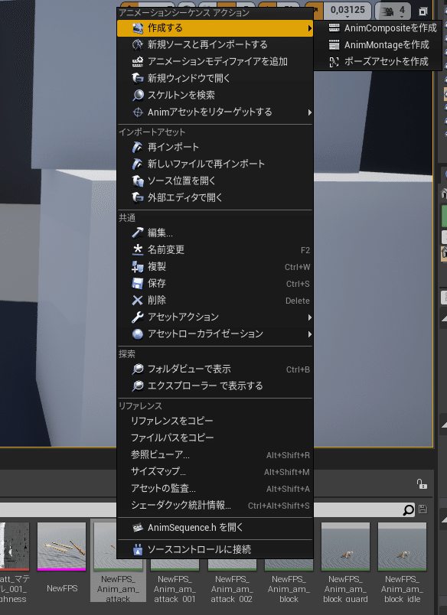
Task: Click the 再インポート icon
Action: [x=137, y=147]
